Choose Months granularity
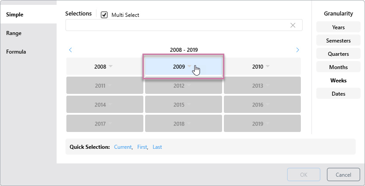The height and width of the screenshot is (186, 365). [x=338, y=67]
